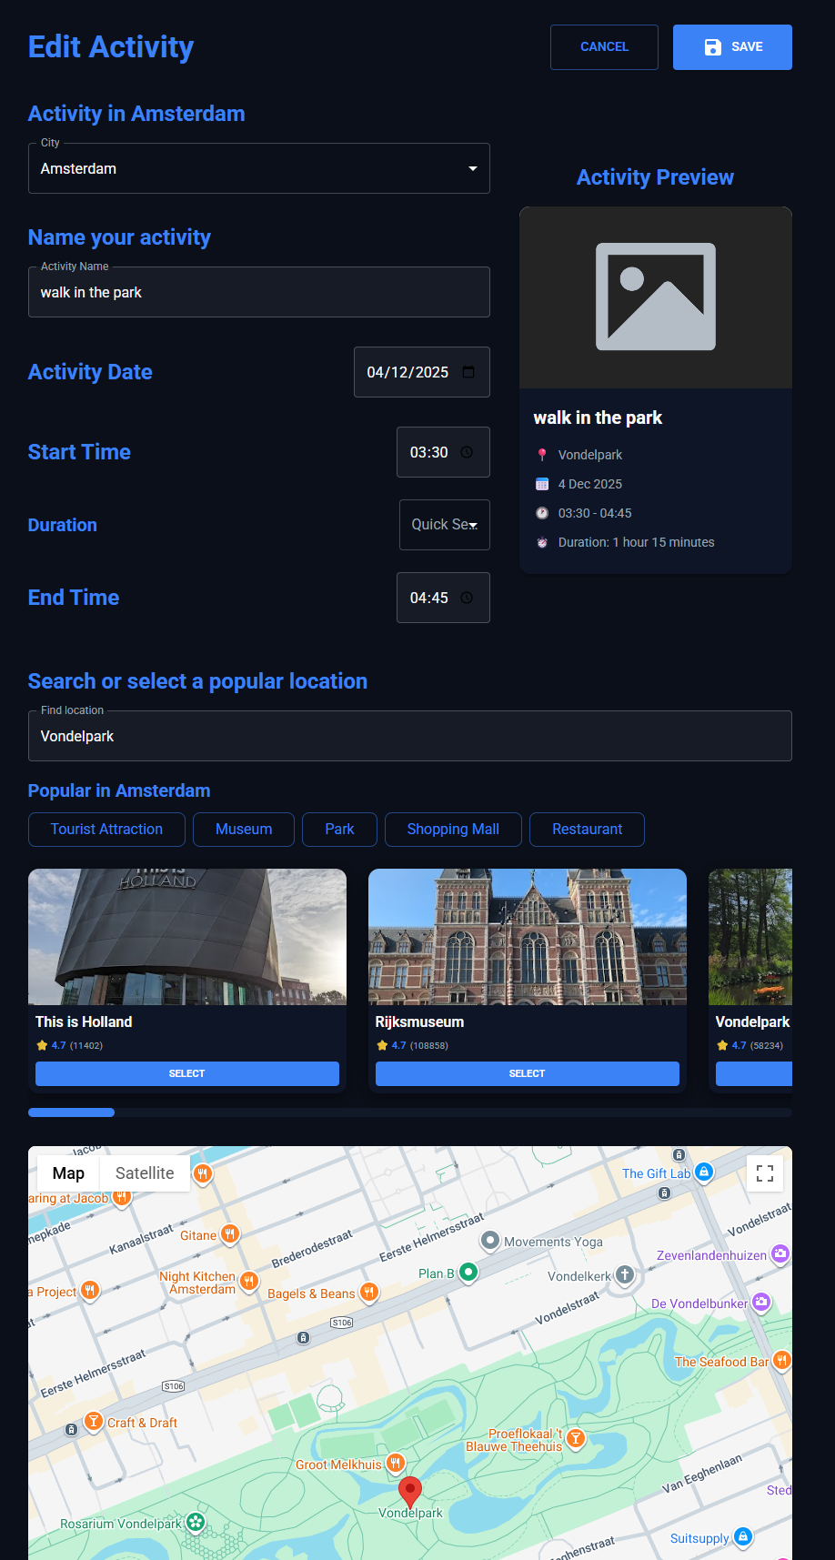Viewport: 835px width, 1560px height.
Task: Switch map to Satellite view
Action: [145, 1173]
